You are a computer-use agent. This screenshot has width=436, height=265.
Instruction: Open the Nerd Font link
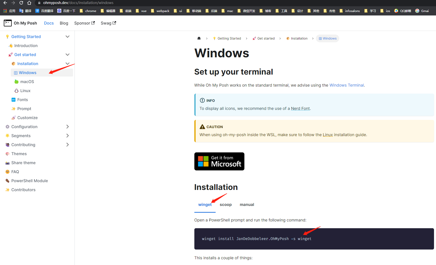tap(300, 108)
